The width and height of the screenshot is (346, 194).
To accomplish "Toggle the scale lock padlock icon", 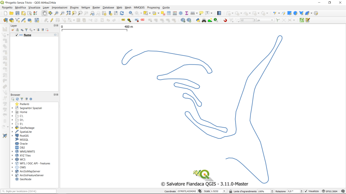I will (230, 191).
